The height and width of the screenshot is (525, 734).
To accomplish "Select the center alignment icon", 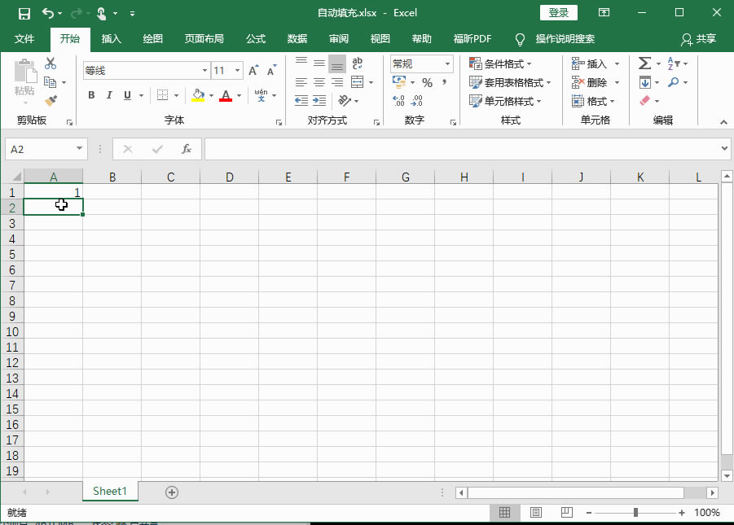I will point(319,82).
